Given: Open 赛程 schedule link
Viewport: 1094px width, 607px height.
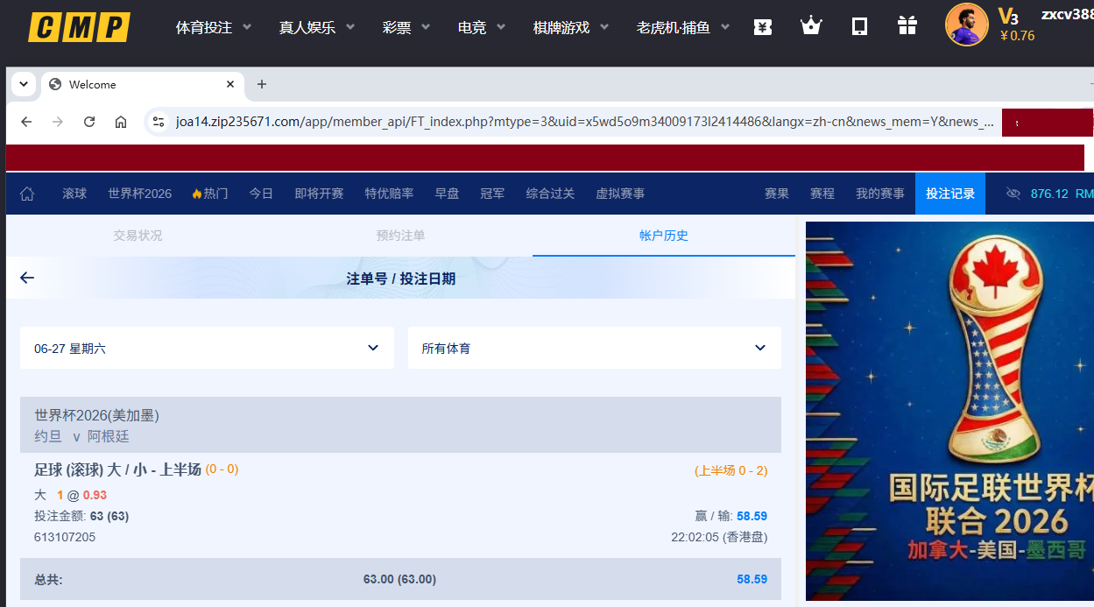Looking at the screenshot, I should click(822, 194).
